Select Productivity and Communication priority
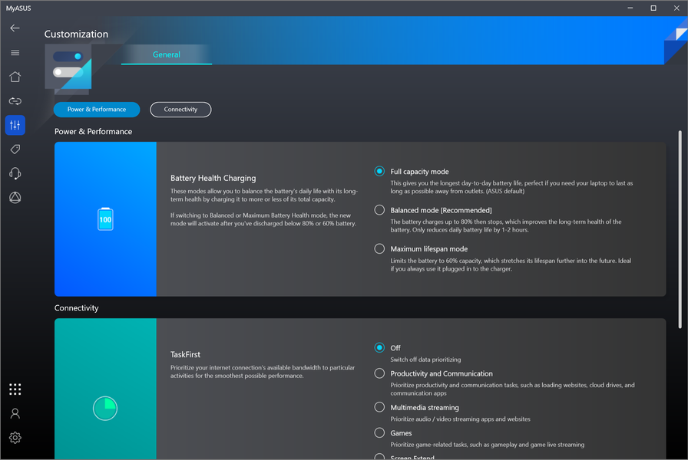688x460 pixels. 379,373
